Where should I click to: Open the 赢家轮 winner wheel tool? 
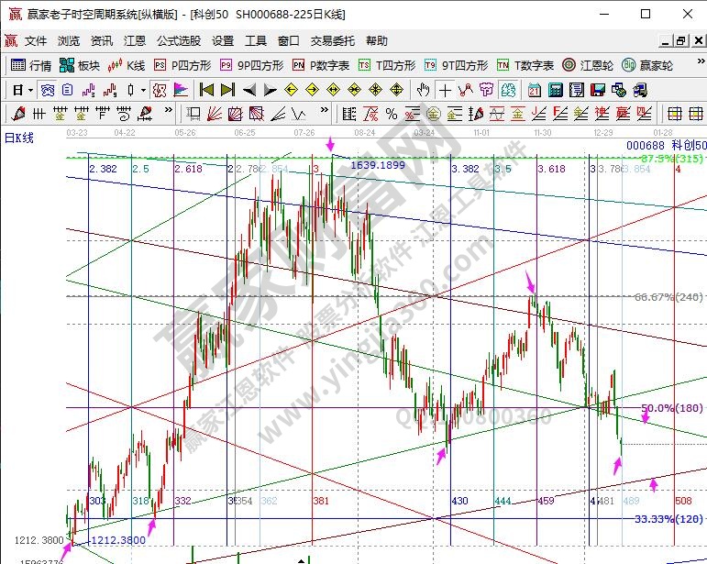648,65
